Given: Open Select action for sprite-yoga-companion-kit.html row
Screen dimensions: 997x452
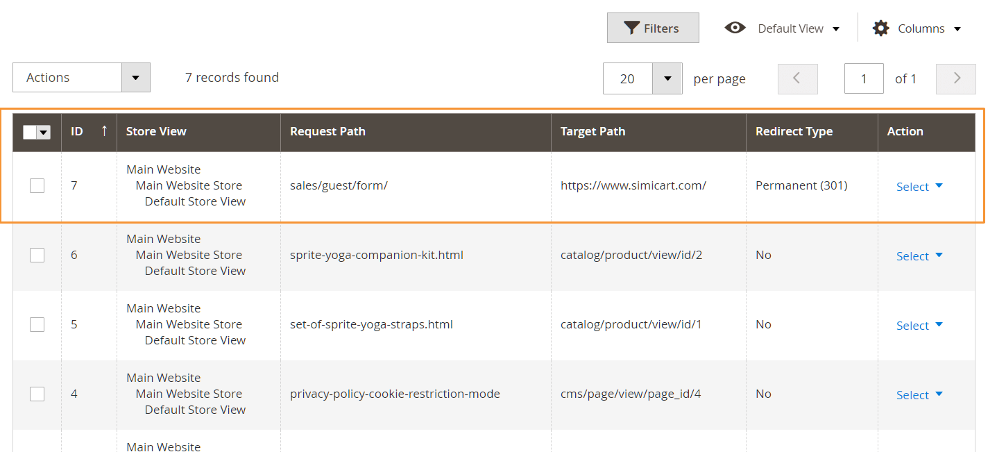Looking at the screenshot, I should pos(919,256).
